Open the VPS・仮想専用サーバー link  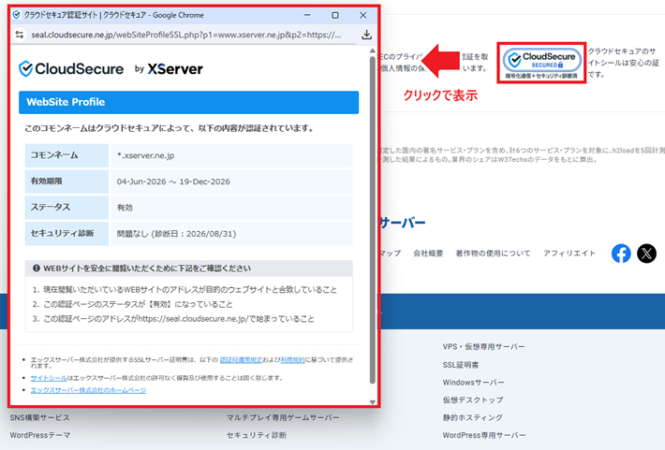(x=483, y=346)
